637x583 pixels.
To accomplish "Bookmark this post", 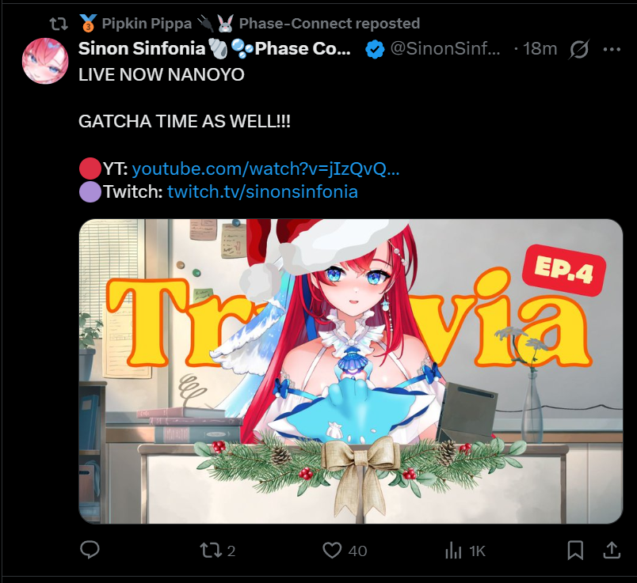I will tap(575, 551).
